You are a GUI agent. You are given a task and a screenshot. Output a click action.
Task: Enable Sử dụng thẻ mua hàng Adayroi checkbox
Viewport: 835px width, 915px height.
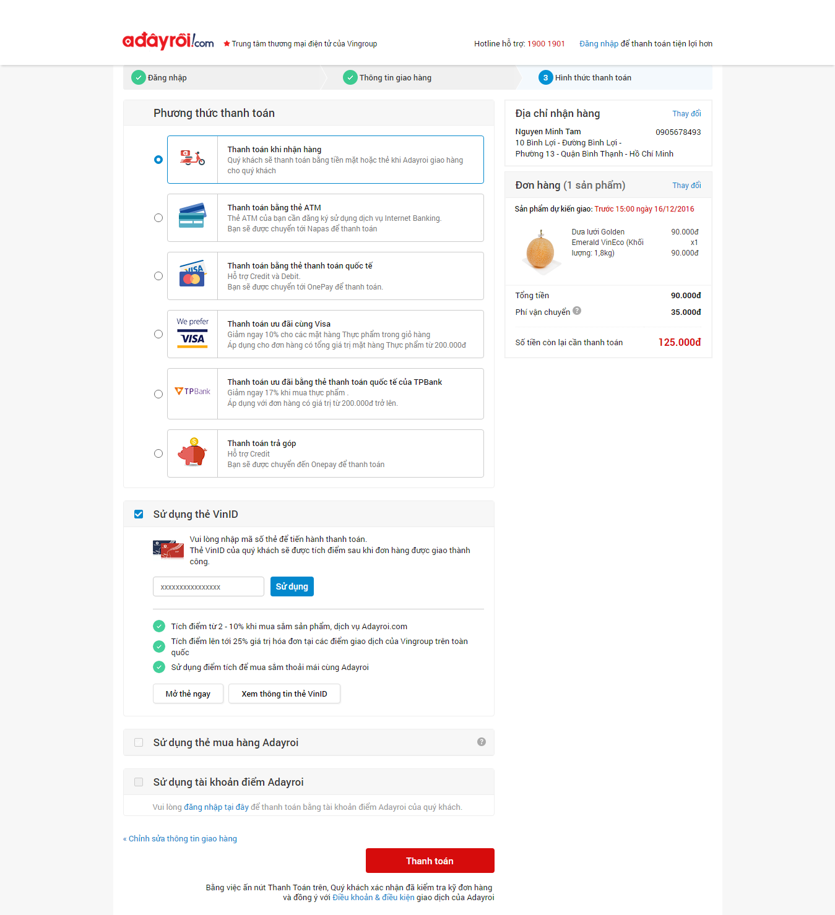tap(139, 742)
